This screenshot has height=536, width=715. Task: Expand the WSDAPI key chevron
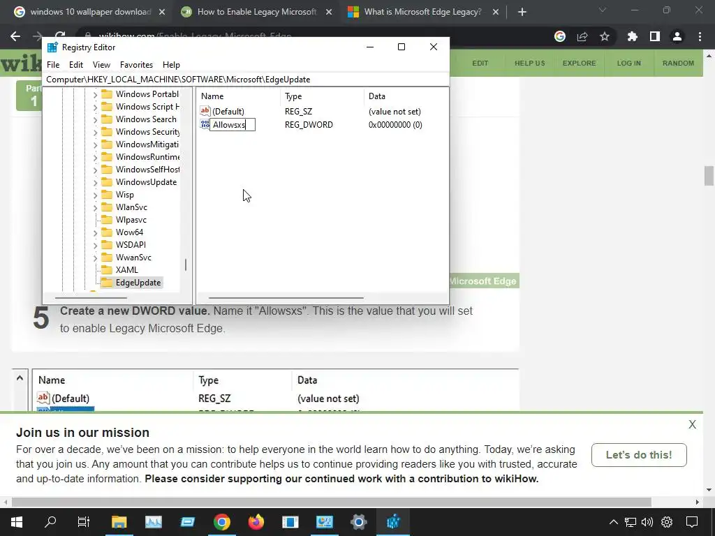tap(95, 245)
